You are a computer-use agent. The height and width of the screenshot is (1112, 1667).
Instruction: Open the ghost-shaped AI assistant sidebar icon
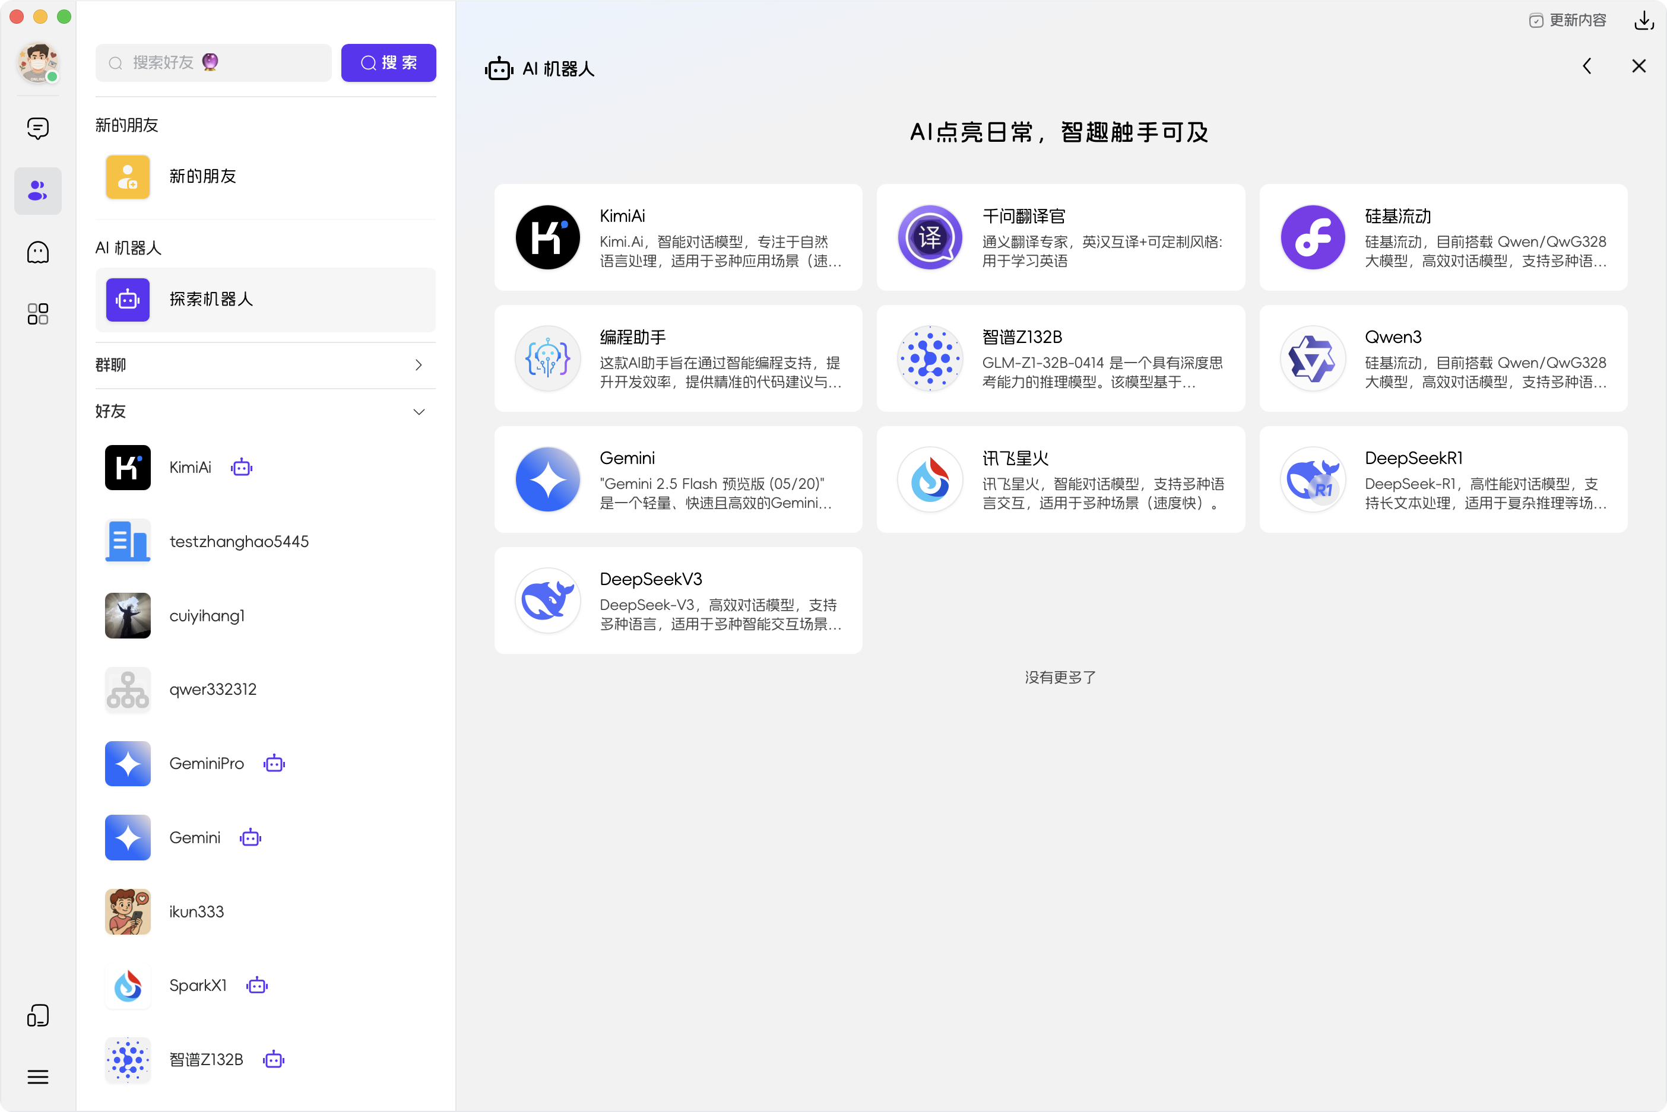tap(37, 252)
